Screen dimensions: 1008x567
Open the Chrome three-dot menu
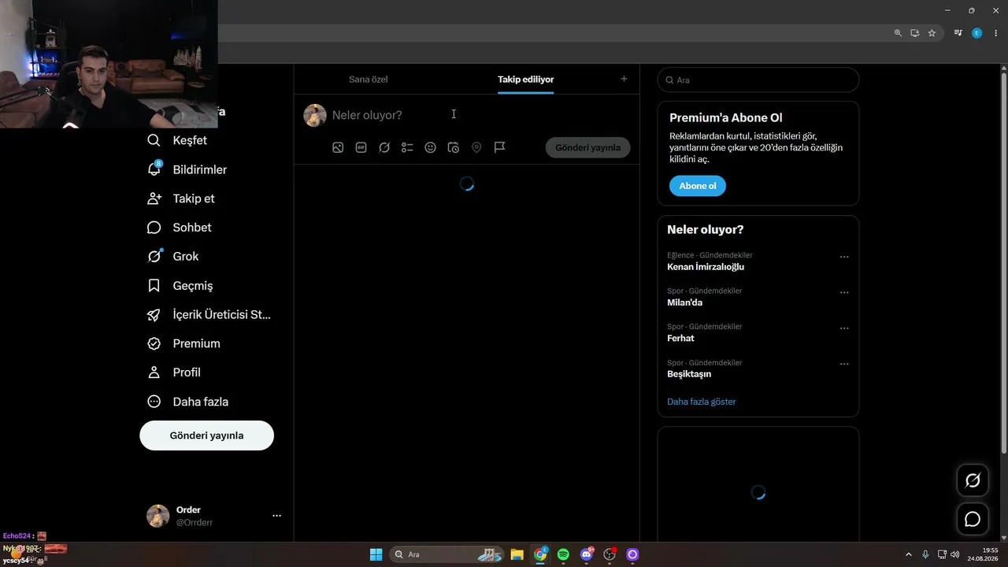pos(995,33)
